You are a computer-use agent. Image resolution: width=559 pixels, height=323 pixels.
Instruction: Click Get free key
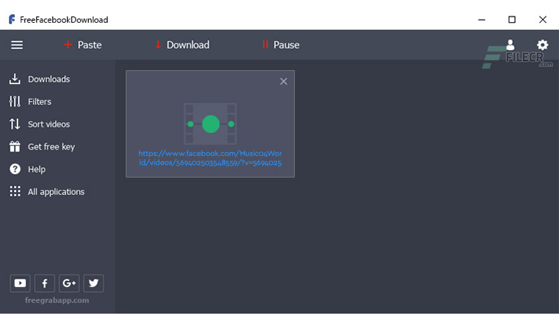[42, 147]
